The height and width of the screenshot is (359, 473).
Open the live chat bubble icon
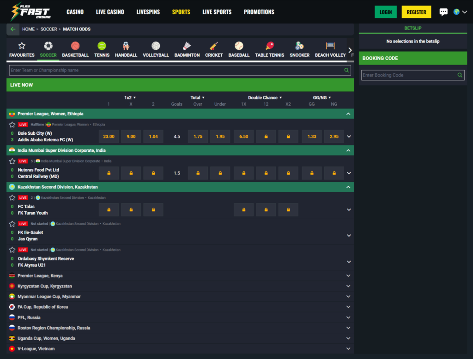[443, 12]
